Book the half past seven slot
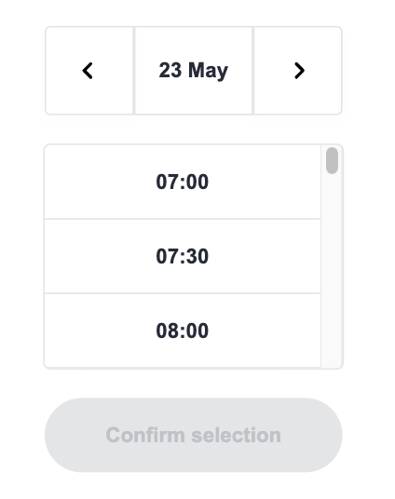This screenshot has width=395, height=499. [183, 256]
